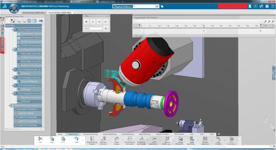The width and height of the screenshot is (276, 150).
Task: Click the timeline current-position marker at 36
Action: tap(204, 26)
